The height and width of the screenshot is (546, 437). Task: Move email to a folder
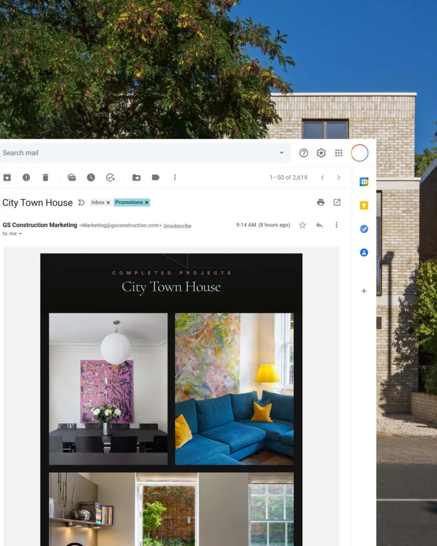point(137,178)
